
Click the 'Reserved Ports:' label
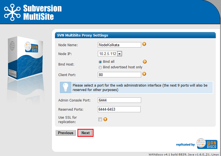click(71, 109)
